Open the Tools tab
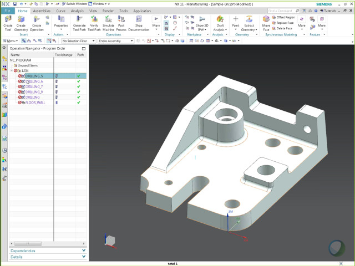This screenshot has height=266, width=355. click(123, 11)
